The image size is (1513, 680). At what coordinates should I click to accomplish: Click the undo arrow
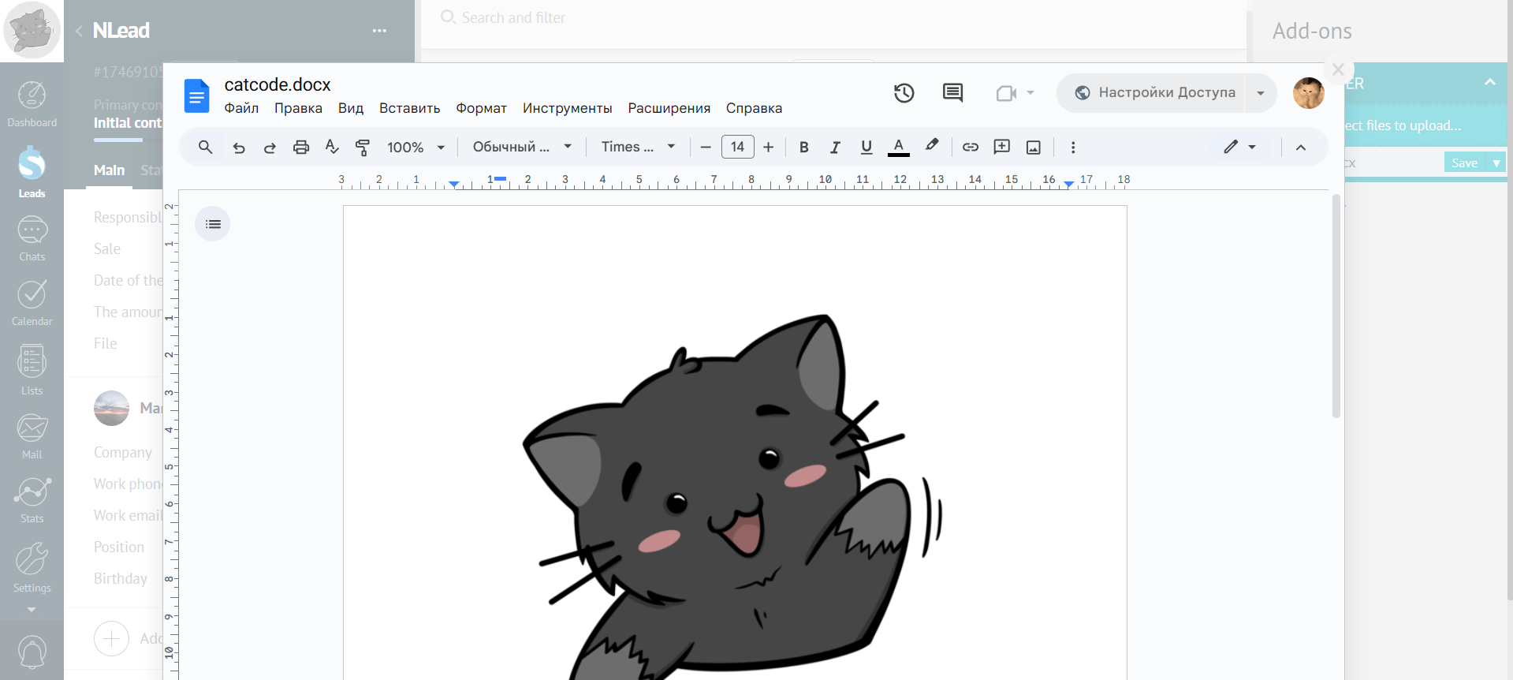tap(239, 147)
